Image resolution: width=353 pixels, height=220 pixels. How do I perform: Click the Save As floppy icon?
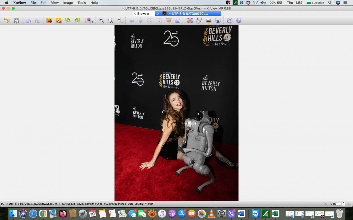point(16,21)
